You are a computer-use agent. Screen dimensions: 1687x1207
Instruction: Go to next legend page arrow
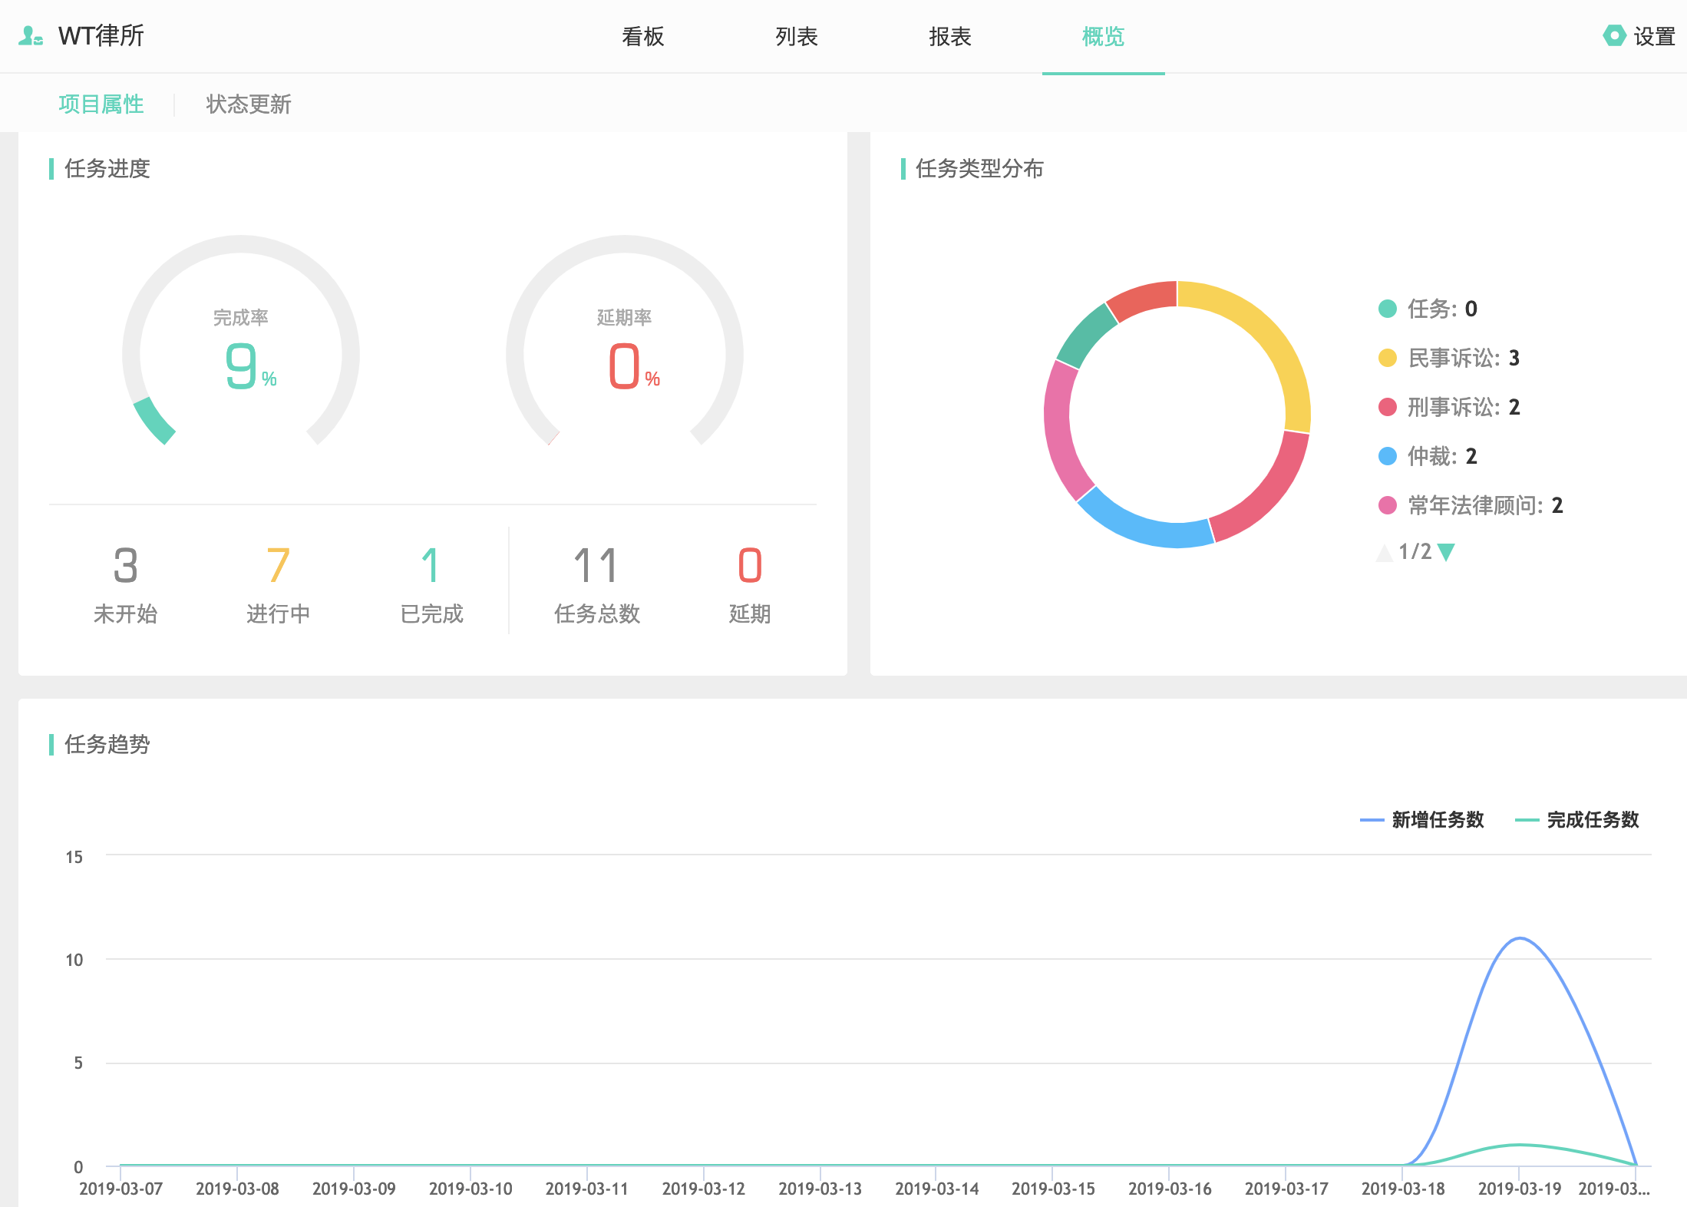tap(1446, 552)
